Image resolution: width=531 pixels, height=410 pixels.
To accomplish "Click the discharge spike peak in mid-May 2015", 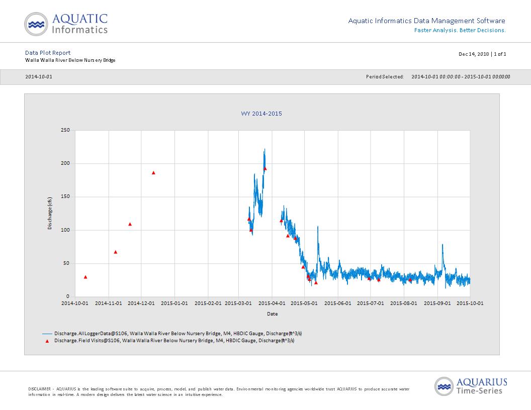I will point(318,227).
